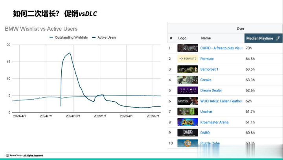Click the y-axis value 15

pyautogui.click(x=9, y=62)
